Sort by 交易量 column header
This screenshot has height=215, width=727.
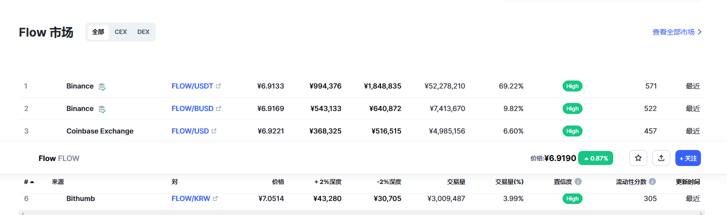[456, 182]
